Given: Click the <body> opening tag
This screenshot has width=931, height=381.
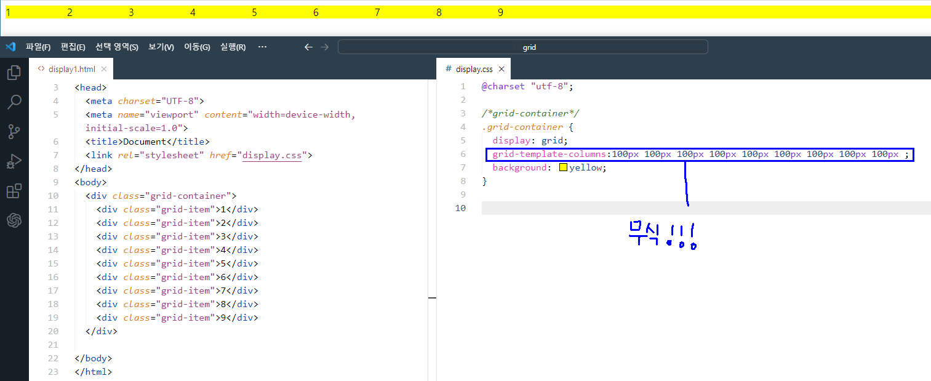Looking at the screenshot, I should (x=90, y=182).
